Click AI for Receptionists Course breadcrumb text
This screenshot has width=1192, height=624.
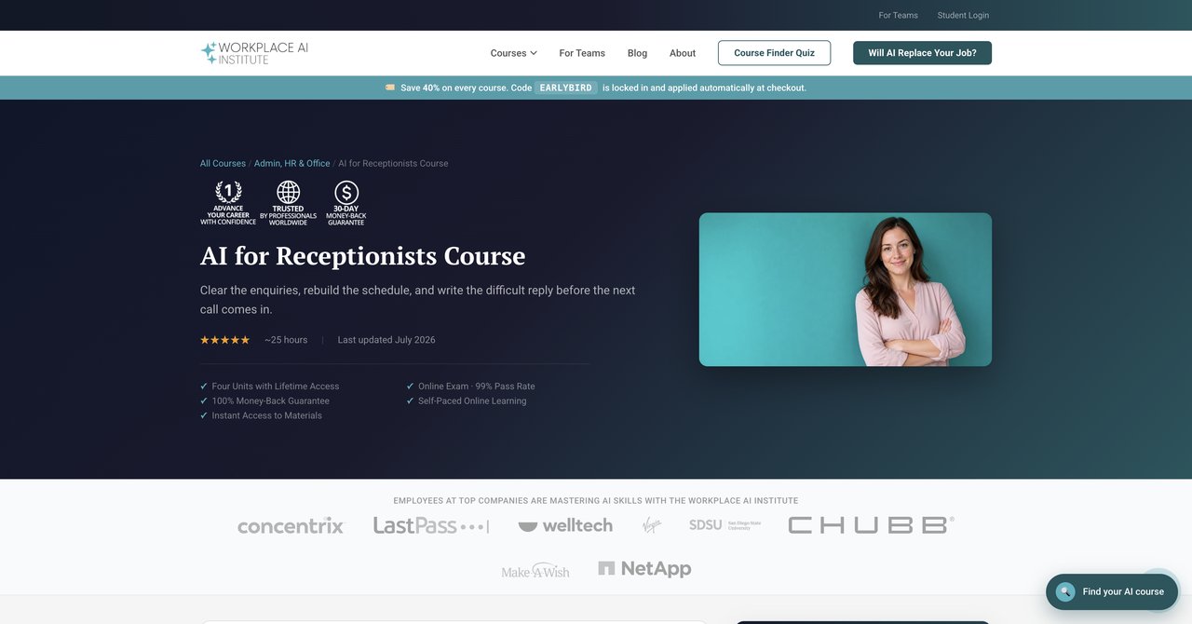pyautogui.click(x=393, y=163)
